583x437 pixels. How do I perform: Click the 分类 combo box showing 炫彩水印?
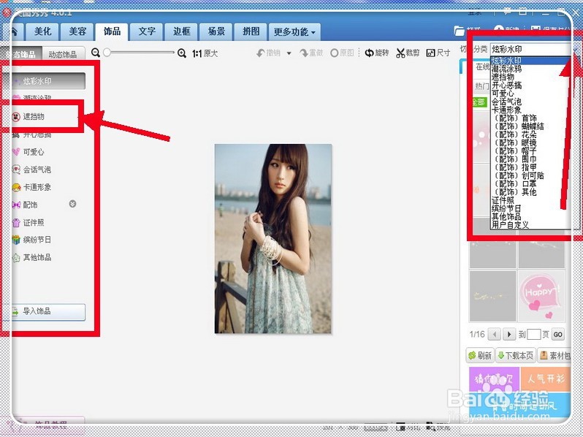(x=530, y=49)
